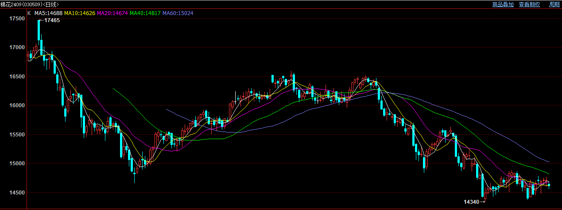This screenshot has width=562, height=210.
Task: Click the chart title 棉花2409(030509)<日线>
Action: [x=29, y=4]
